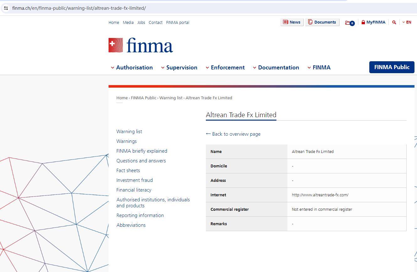Open the EN language dropdown
This screenshot has height=272, width=417.
point(407,22)
